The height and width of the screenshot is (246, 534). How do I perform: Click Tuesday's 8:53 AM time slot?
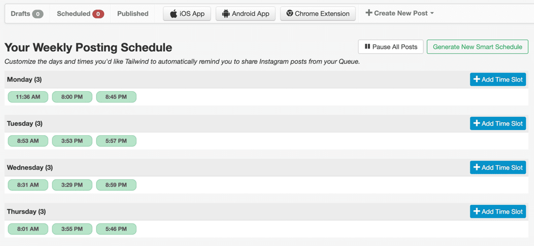click(28, 141)
